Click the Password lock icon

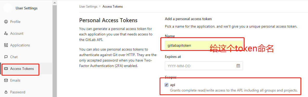6,92
